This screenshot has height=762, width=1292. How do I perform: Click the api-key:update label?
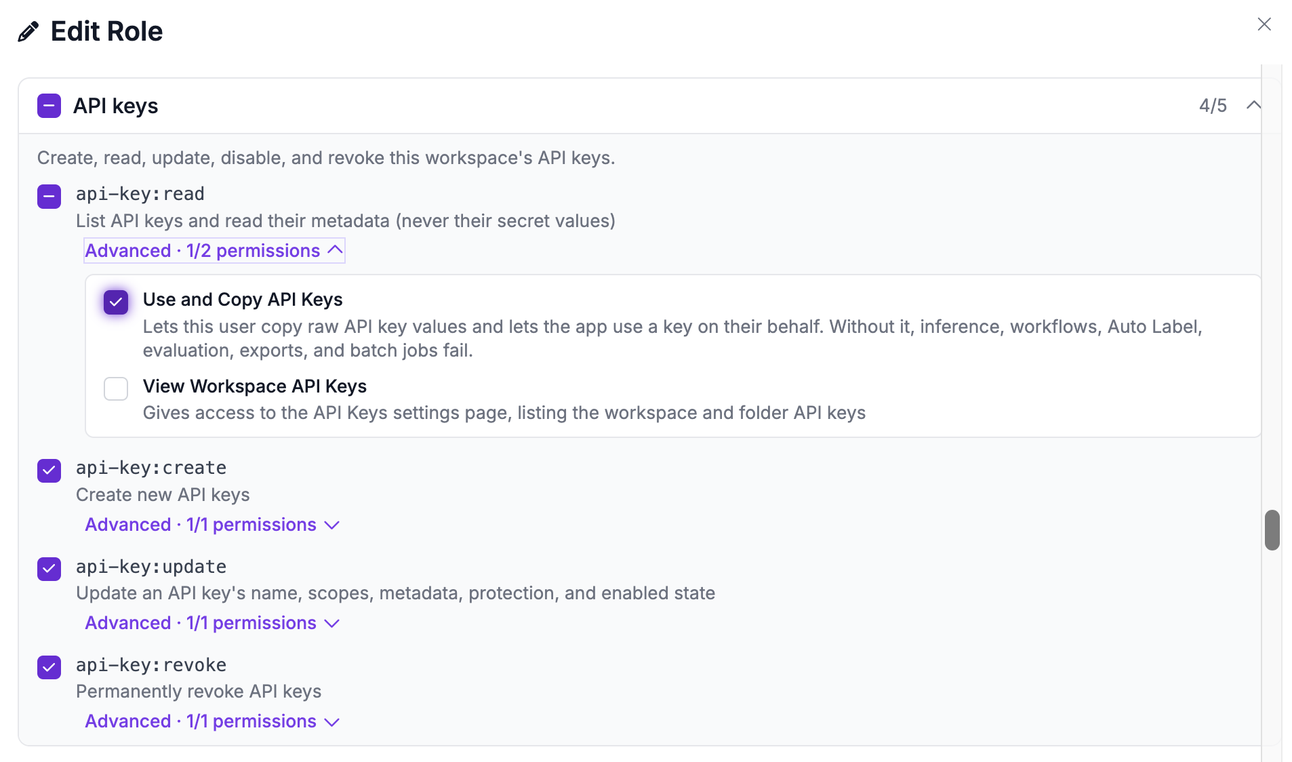(151, 566)
